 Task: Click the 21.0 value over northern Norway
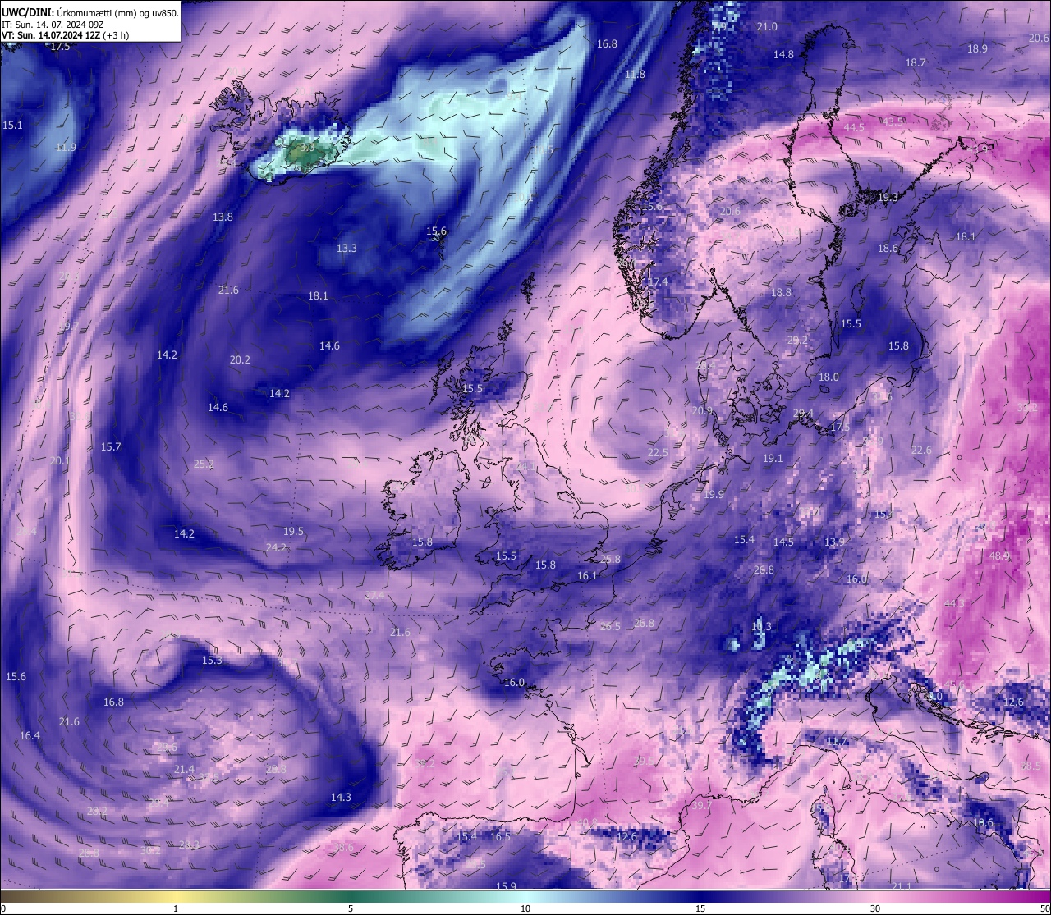pyautogui.click(x=767, y=27)
